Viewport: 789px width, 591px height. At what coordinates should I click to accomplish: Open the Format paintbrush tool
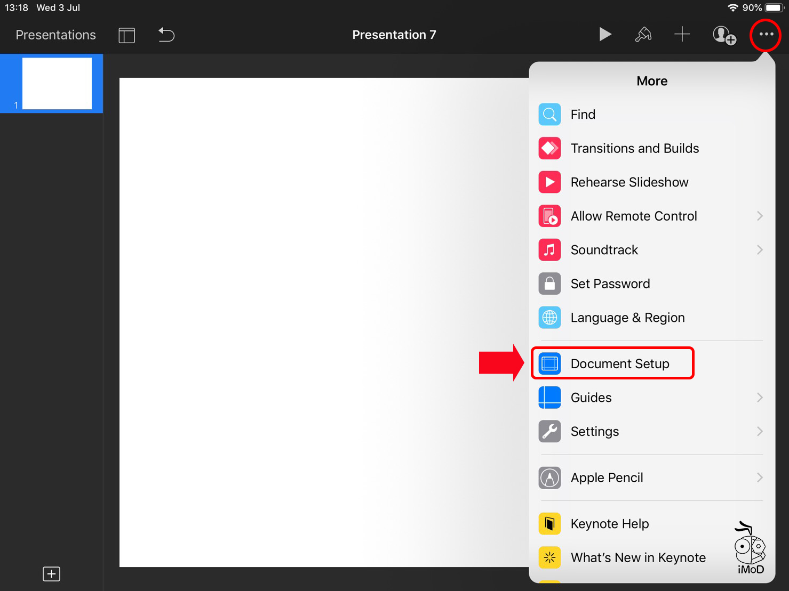coord(643,35)
